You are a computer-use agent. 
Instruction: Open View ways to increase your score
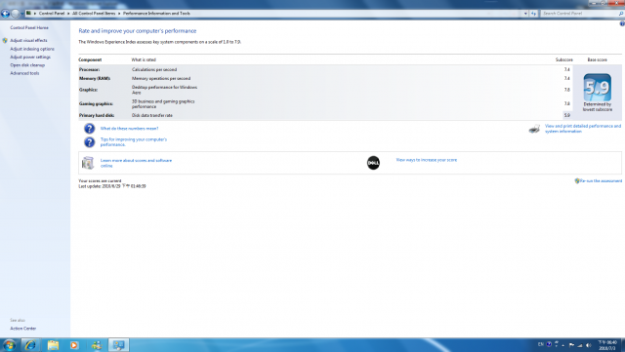coord(427,160)
